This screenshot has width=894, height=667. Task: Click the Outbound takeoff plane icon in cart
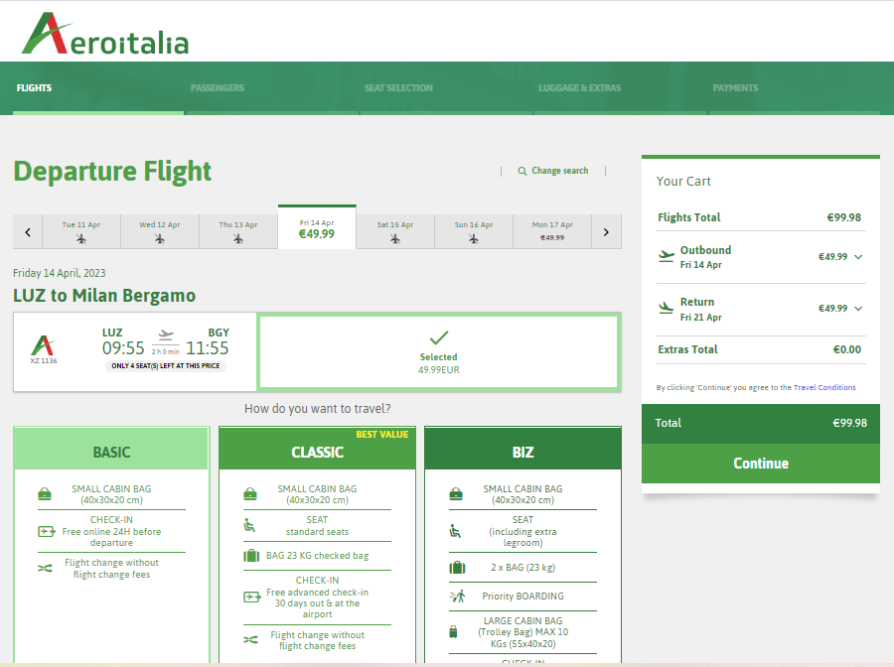pyautogui.click(x=666, y=256)
